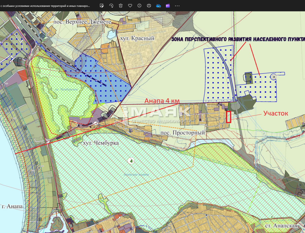Delete the image with the trash icon
Screen dimensions: 305x233
121,5
